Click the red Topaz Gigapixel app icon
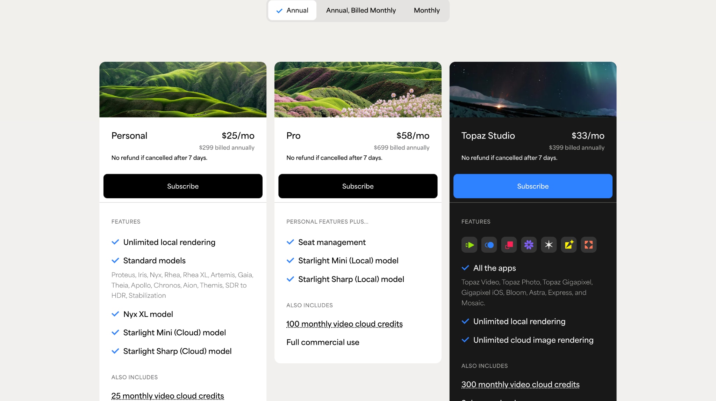The height and width of the screenshot is (401, 716). coord(509,245)
